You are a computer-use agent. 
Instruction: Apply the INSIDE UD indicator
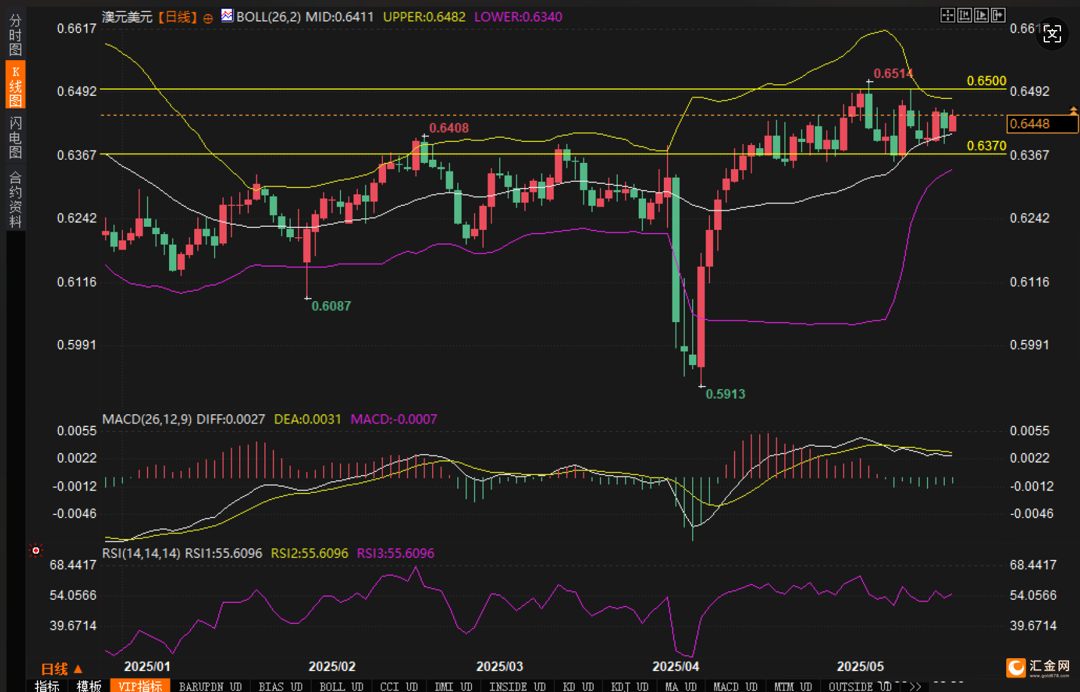coord(517,686)
